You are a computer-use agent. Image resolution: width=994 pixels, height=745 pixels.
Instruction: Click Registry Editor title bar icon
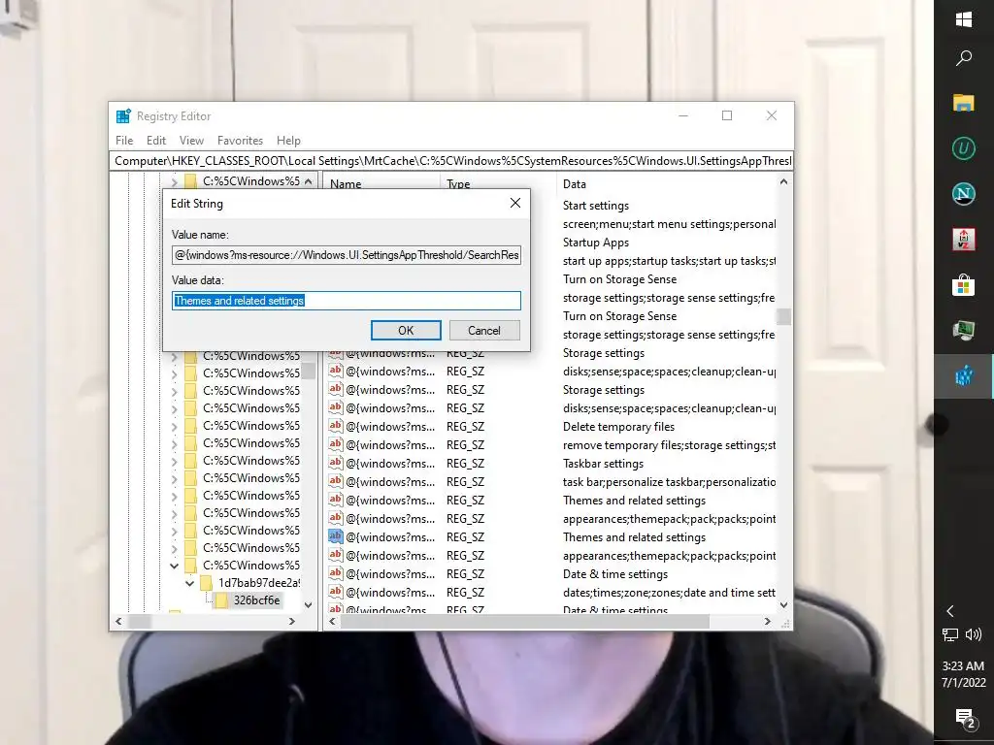click(123, 116)
